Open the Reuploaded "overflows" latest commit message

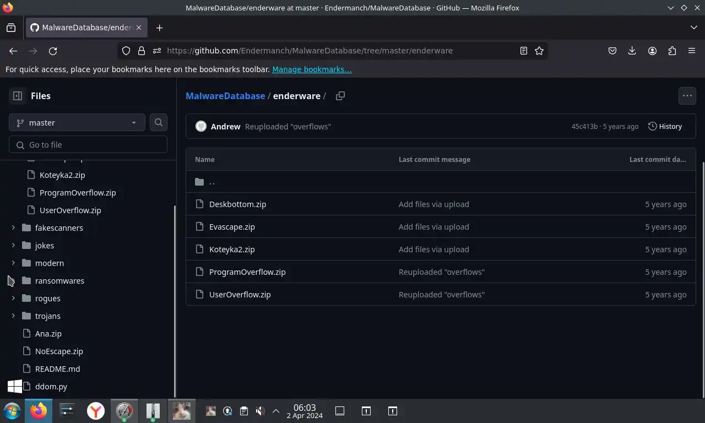[x=288, y=126]
